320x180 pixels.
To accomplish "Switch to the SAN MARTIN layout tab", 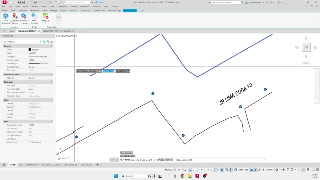I will [x=32, y=165].
